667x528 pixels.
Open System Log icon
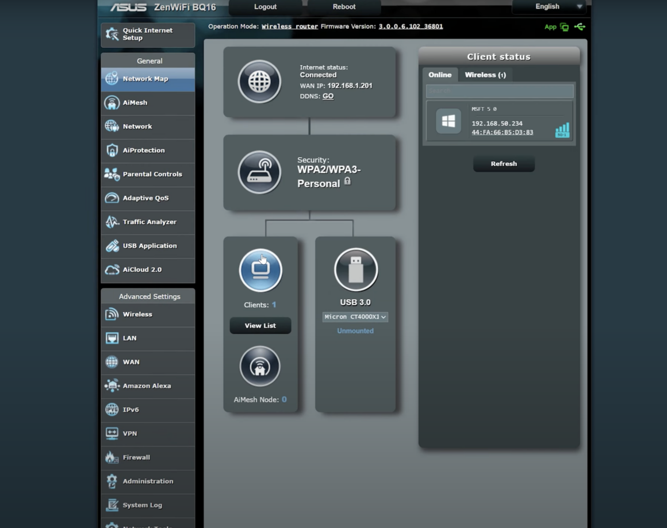pyautogui.click(x=112, y=504)
